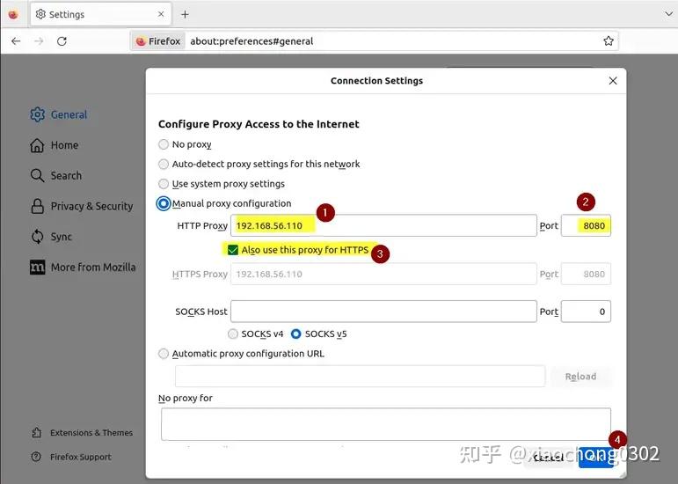678x484 pixels.
Task: Open Firefox Support link
Action: pos(71,457)
